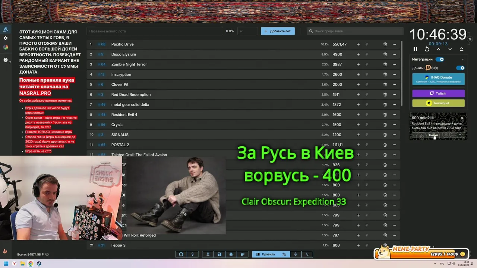Click the download lots icon in bottom toolbar
Image resolution: width=477 pixels, height=268 pixels.
[208, 254]
